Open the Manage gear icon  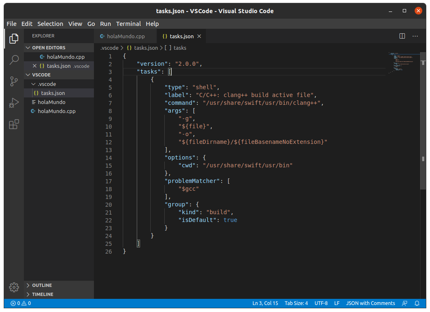[14, 287]
